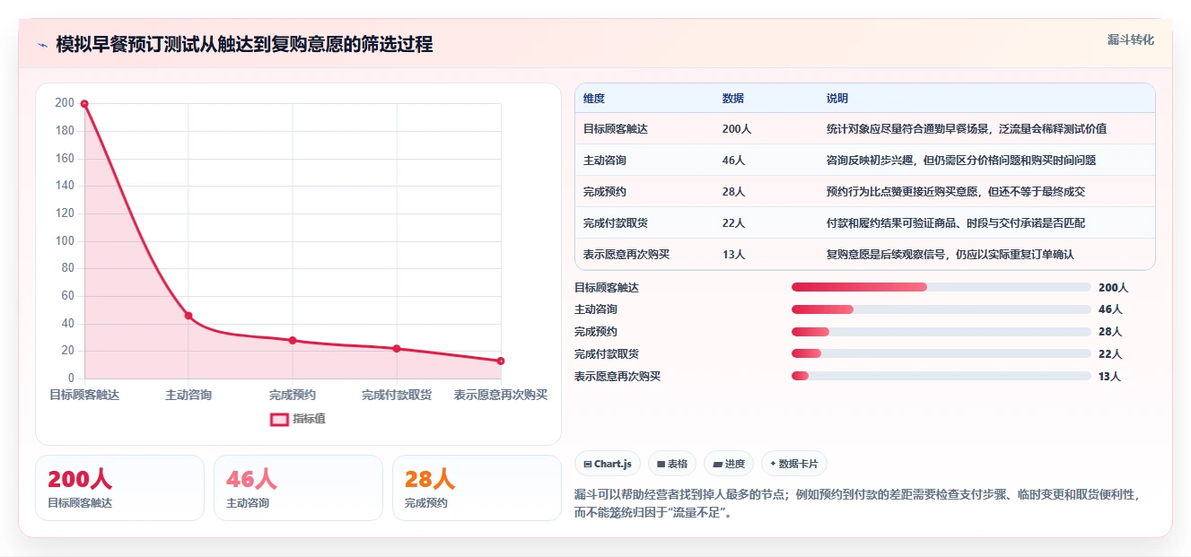Viewport: 1191px width, 557px height.
Task: Click the lightning icon beside the title
Action: pos(42,45)
